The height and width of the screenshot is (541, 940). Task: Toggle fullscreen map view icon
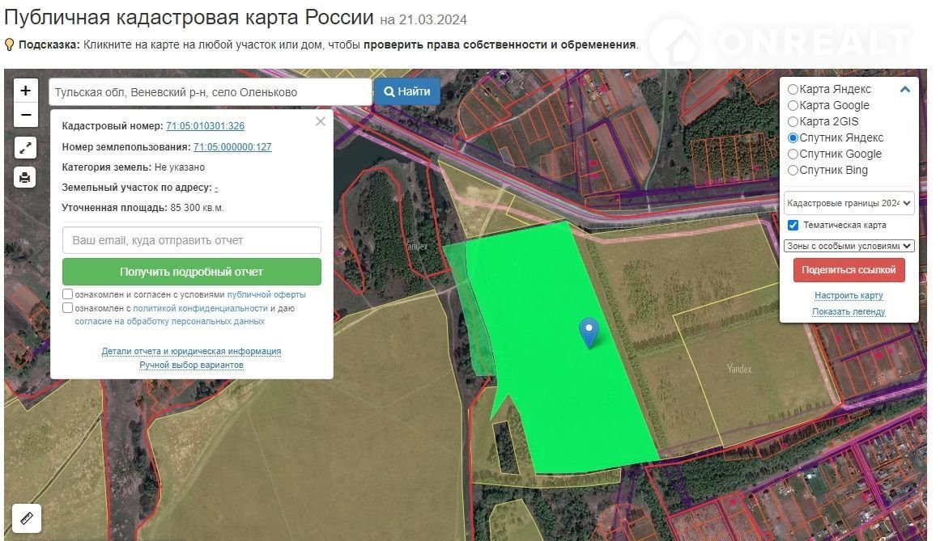[25, 148]
